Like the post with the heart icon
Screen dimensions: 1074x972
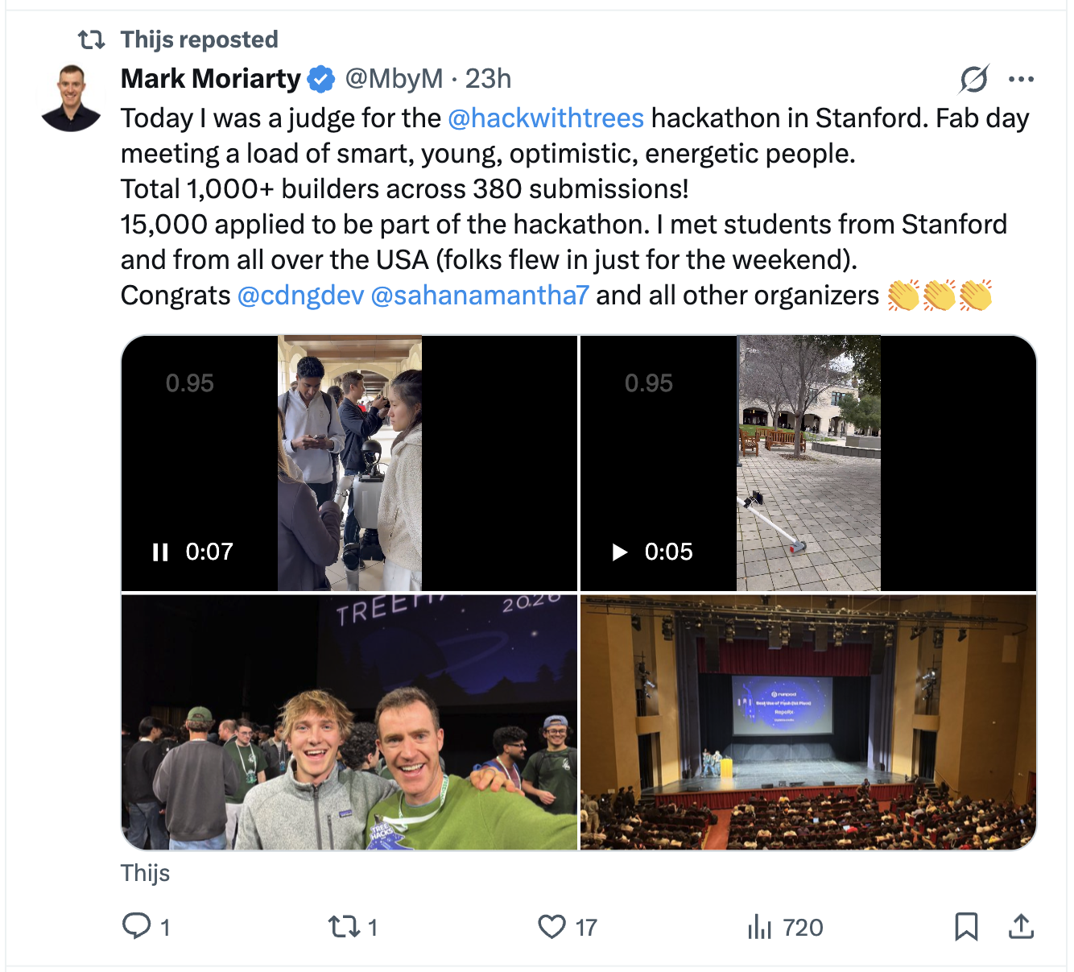click(x=551, y=926)
